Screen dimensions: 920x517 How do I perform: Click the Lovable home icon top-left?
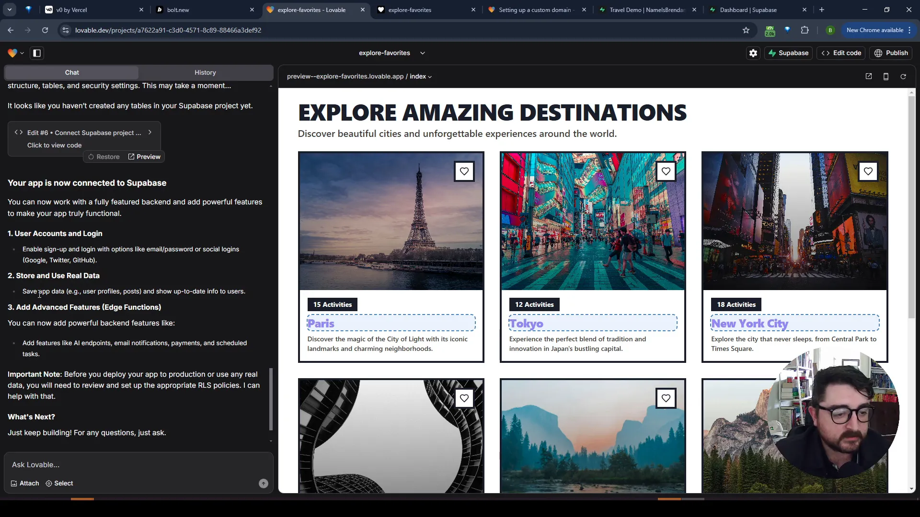click(12, 53)
